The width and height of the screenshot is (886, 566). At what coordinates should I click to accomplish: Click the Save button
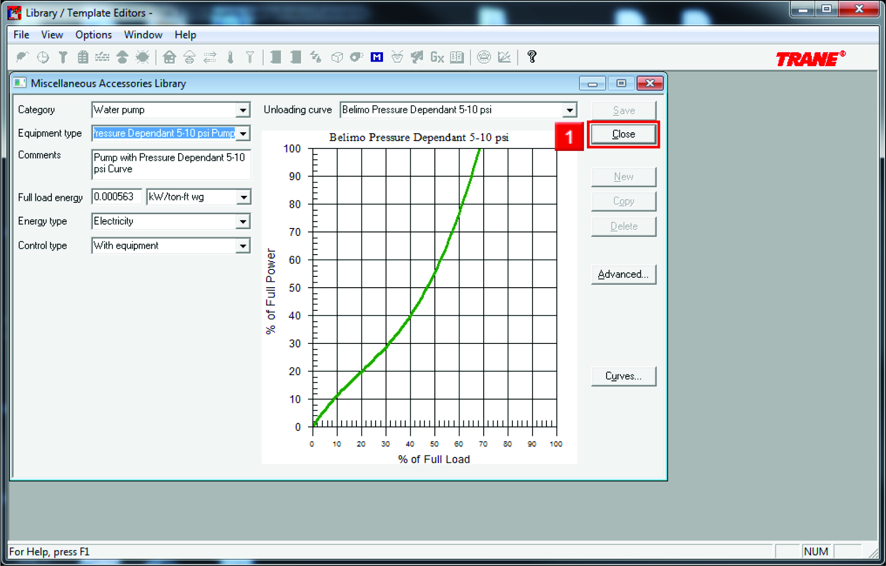[x=623, y=111]
